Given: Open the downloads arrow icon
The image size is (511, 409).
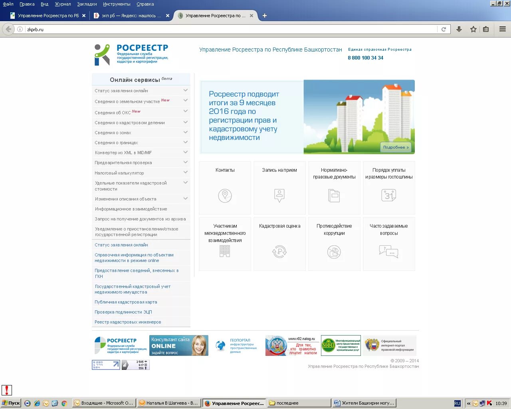Looking at the screenshot, I should coord(459,29).
